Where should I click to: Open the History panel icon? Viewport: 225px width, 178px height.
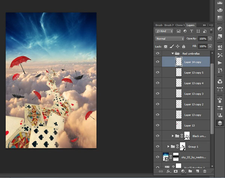pos(220,70)
